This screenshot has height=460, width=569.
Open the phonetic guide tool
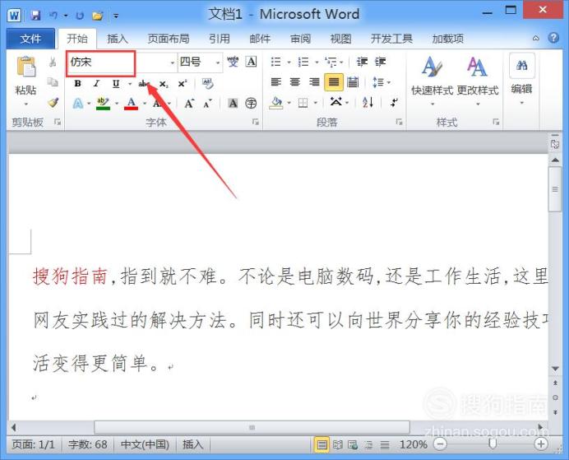click(x=233, y=62)
